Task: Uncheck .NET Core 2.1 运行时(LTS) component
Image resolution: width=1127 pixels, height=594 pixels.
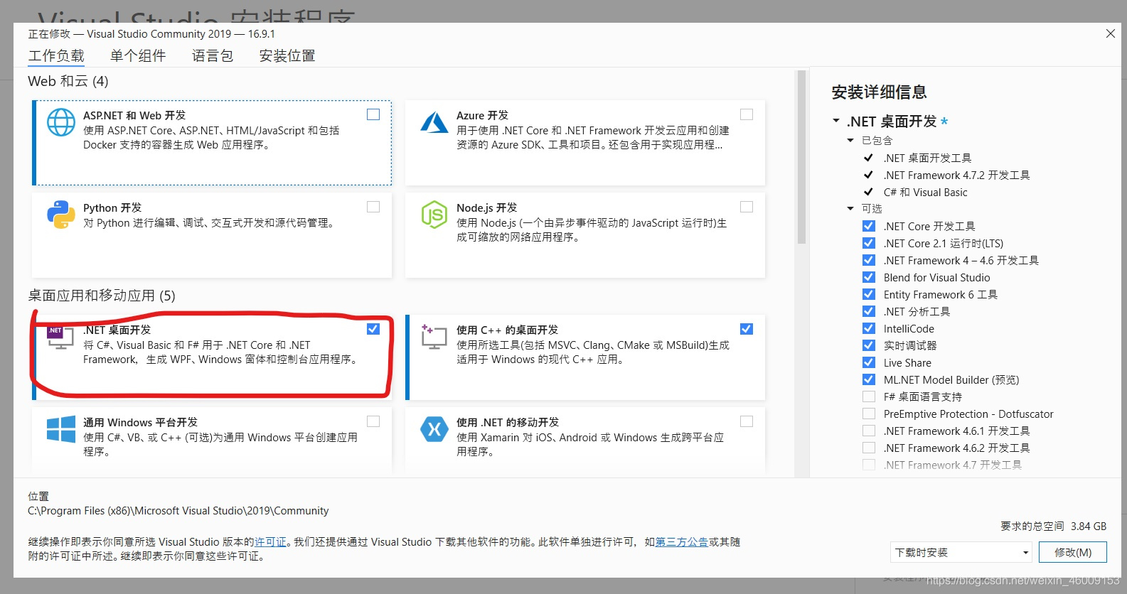Action: point(869,243)
